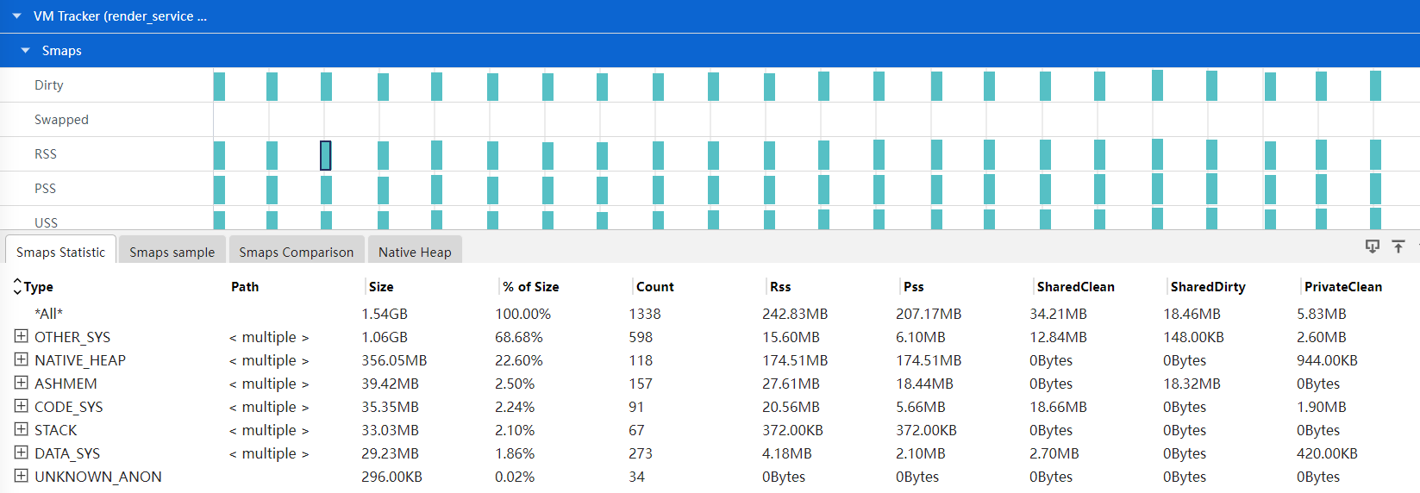Expand the NATIVE_HEAP tree node
The width and height of the screenshot is (1420, 493).
pos(22,359)
